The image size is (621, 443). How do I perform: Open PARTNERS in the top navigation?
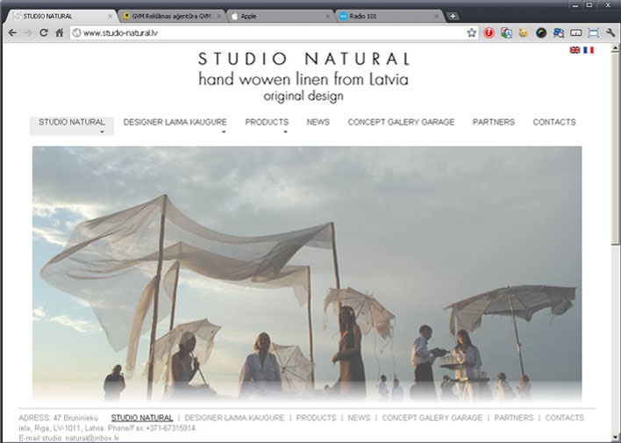click(x=494, y=122)
